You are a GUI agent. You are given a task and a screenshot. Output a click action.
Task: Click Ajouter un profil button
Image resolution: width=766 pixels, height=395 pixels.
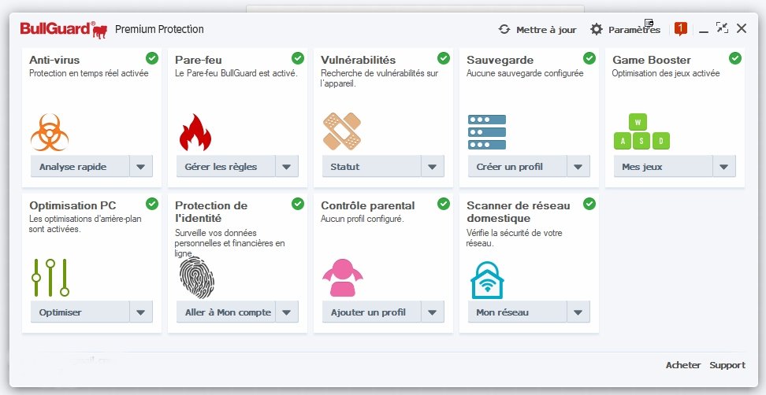coord(371,312)
